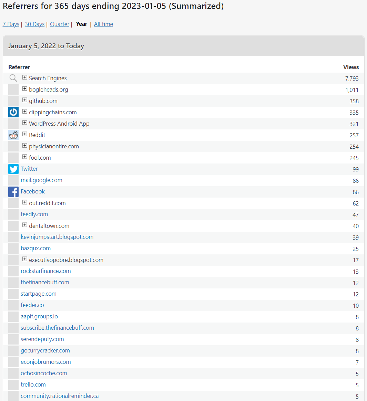Screen dimensions: 367x401
Task: Open community.rationalreminder.ca link
Action: 60,396
